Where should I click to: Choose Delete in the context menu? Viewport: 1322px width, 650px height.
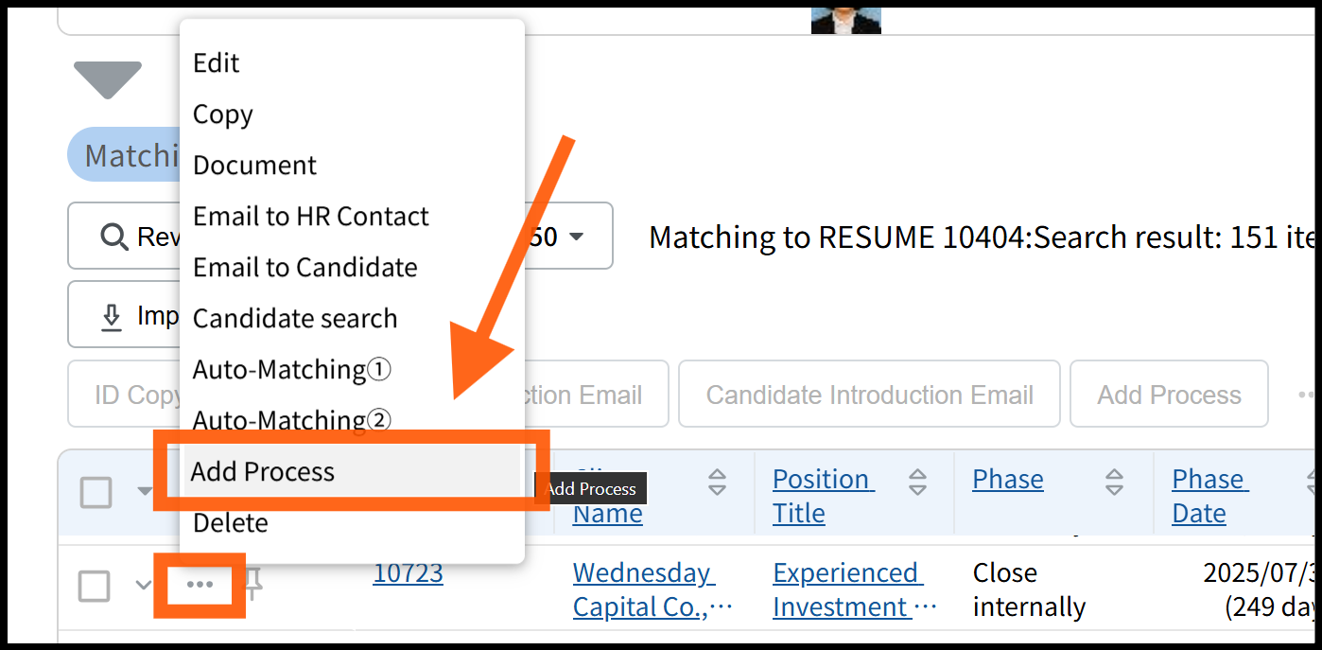pyautogui.click(x=231, y=522)
